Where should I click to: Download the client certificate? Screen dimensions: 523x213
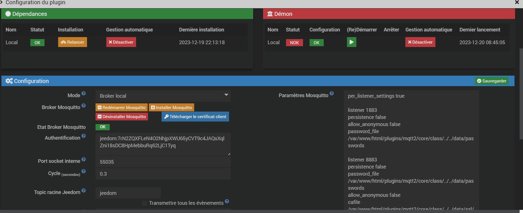point(195,117)
